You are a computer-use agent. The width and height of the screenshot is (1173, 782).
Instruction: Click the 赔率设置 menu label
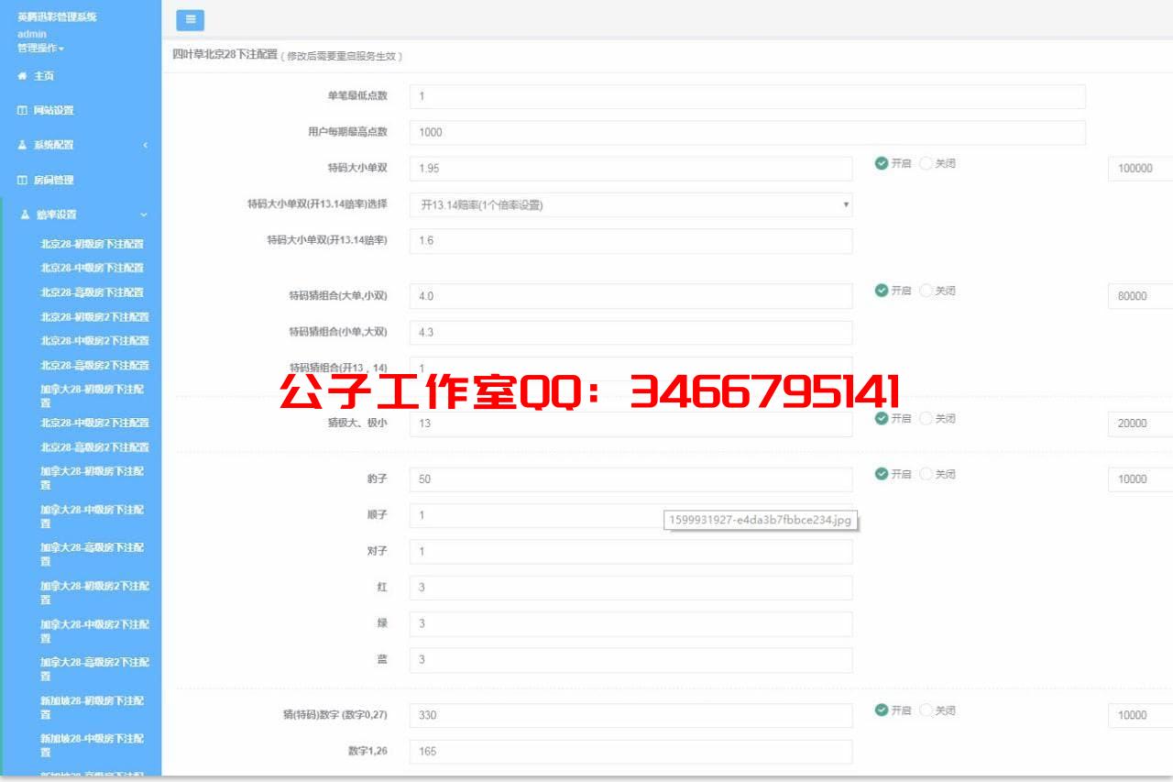coord(57,215)
